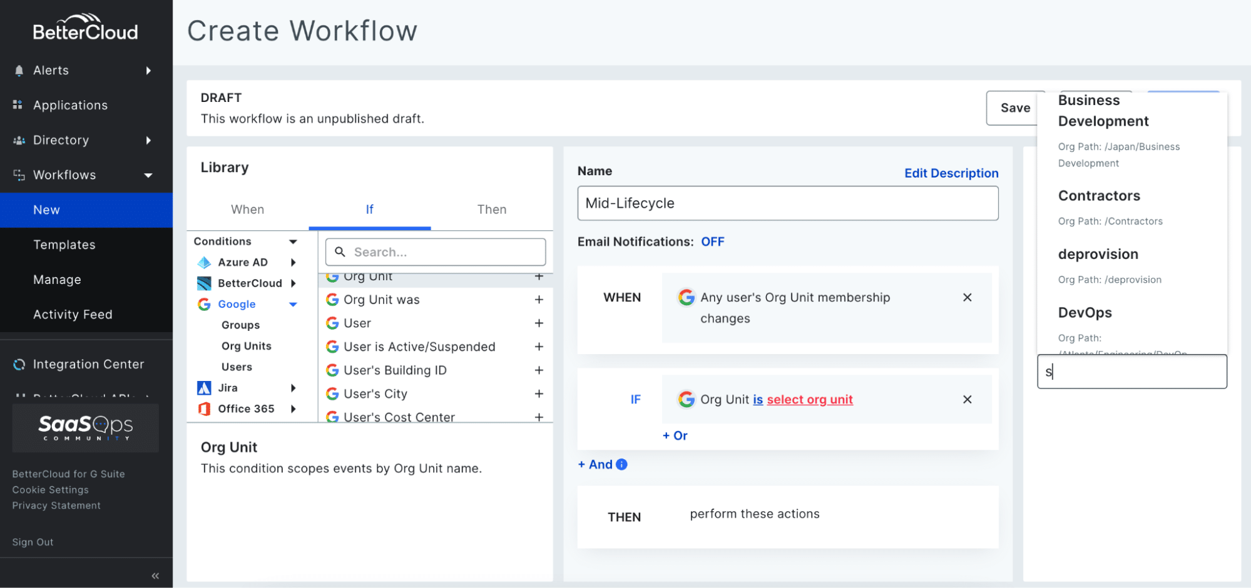This screenshot has height=588, width=1251.
Task: Click the BetterCloud logo at top
Action: (86, 28)
